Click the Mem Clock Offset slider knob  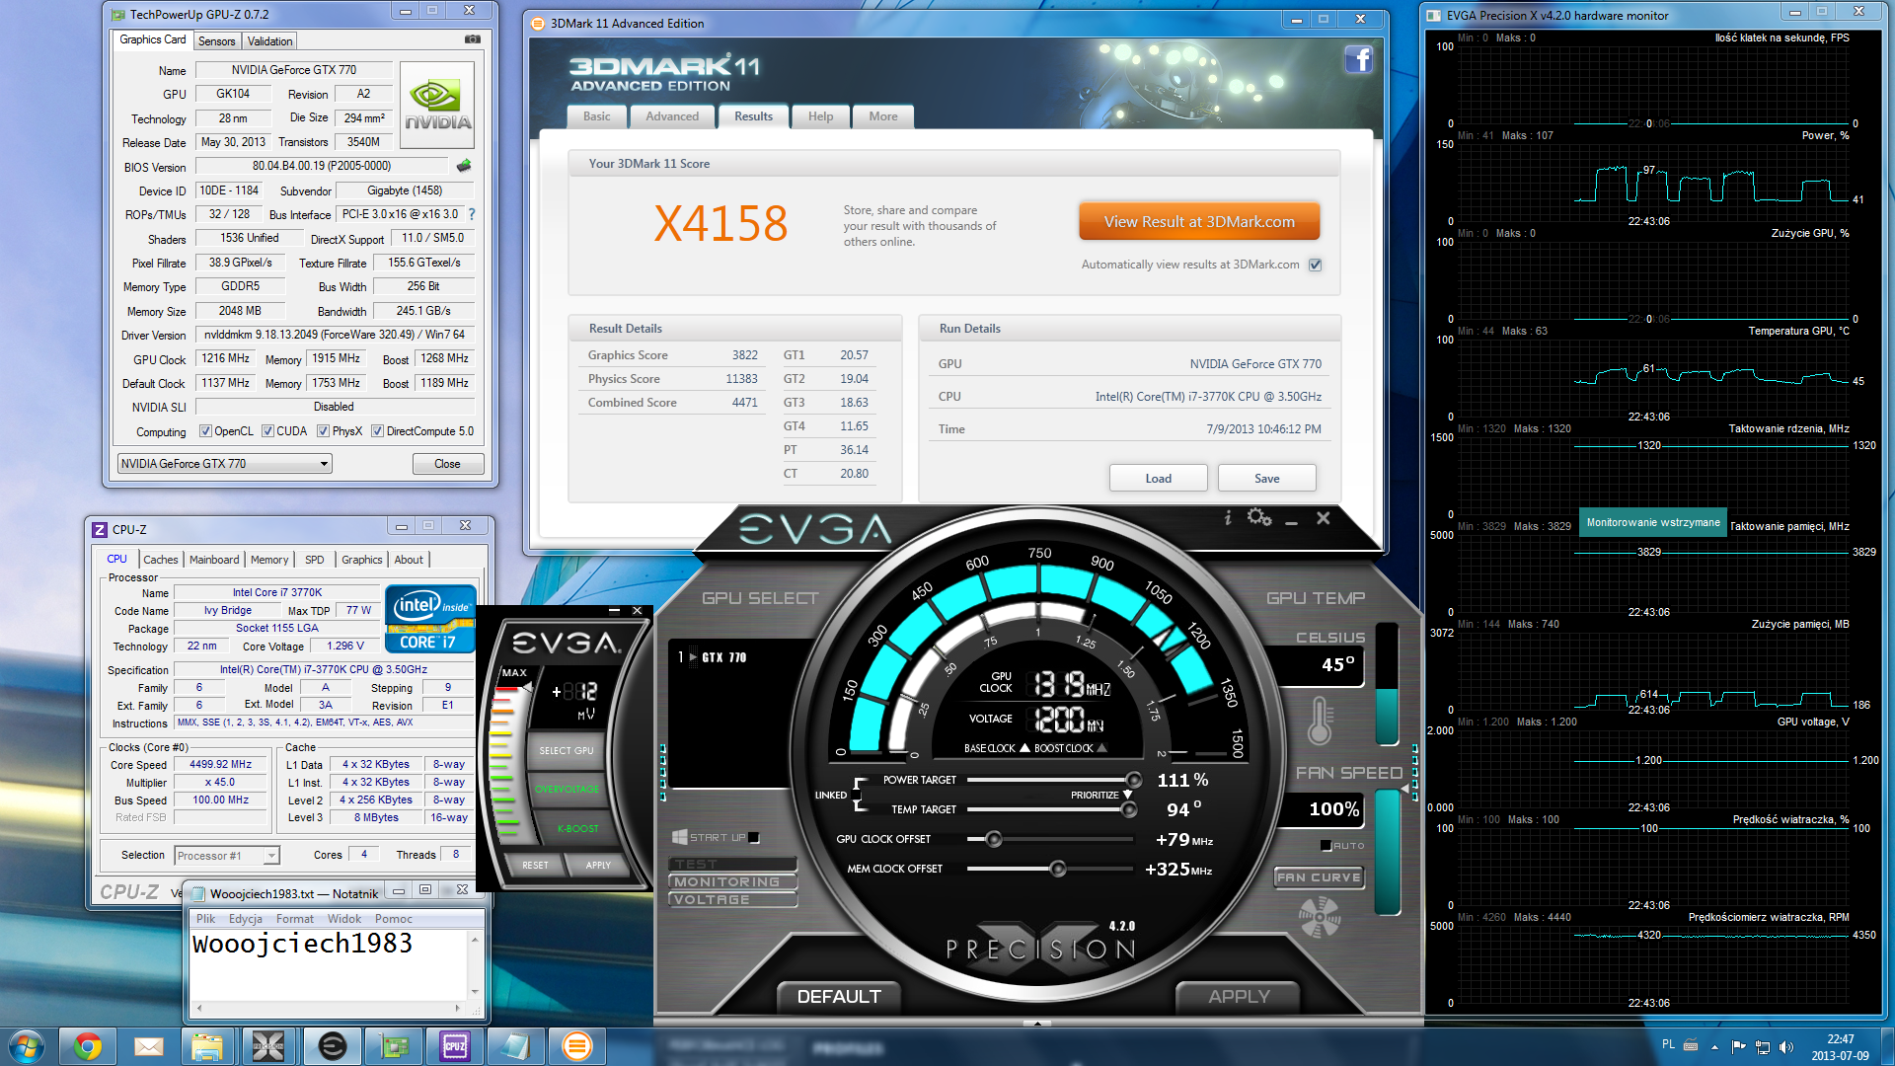tap(1058, 869)
